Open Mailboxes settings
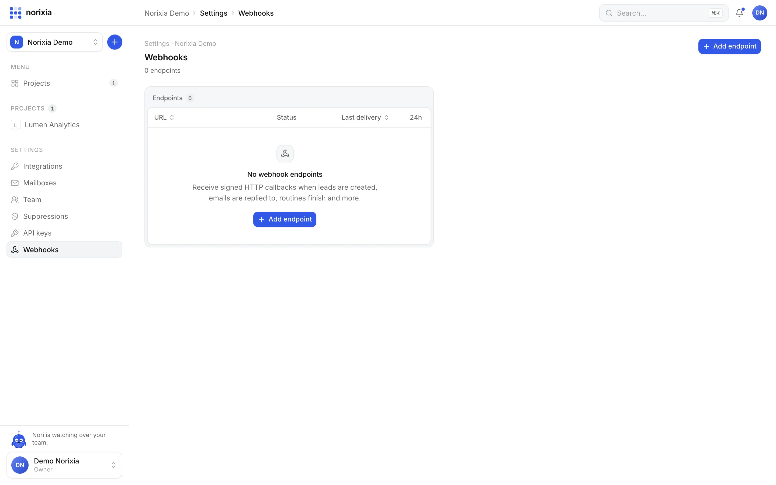Screen dimensions: 776x485 pos(64,183)
